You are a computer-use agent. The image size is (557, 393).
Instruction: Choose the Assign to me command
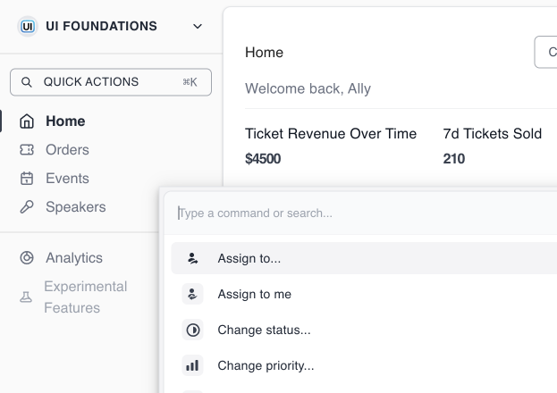tap(255, 295)
